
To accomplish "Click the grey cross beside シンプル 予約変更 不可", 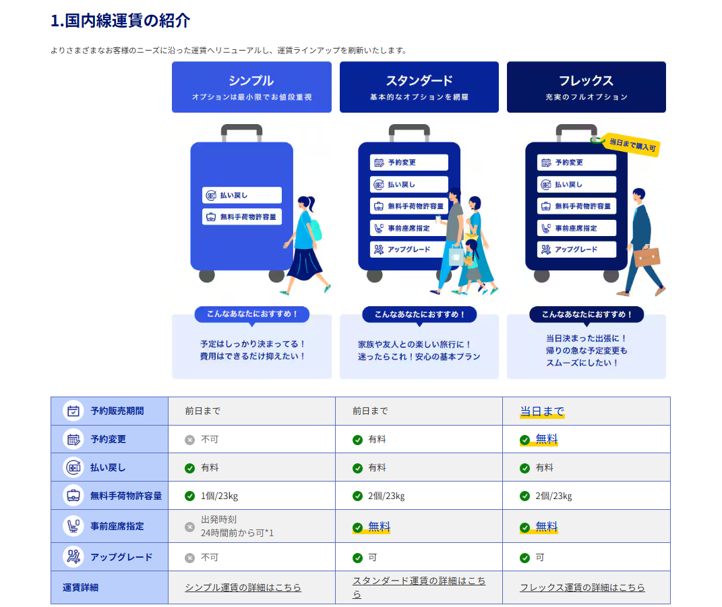I will (189, 440).
